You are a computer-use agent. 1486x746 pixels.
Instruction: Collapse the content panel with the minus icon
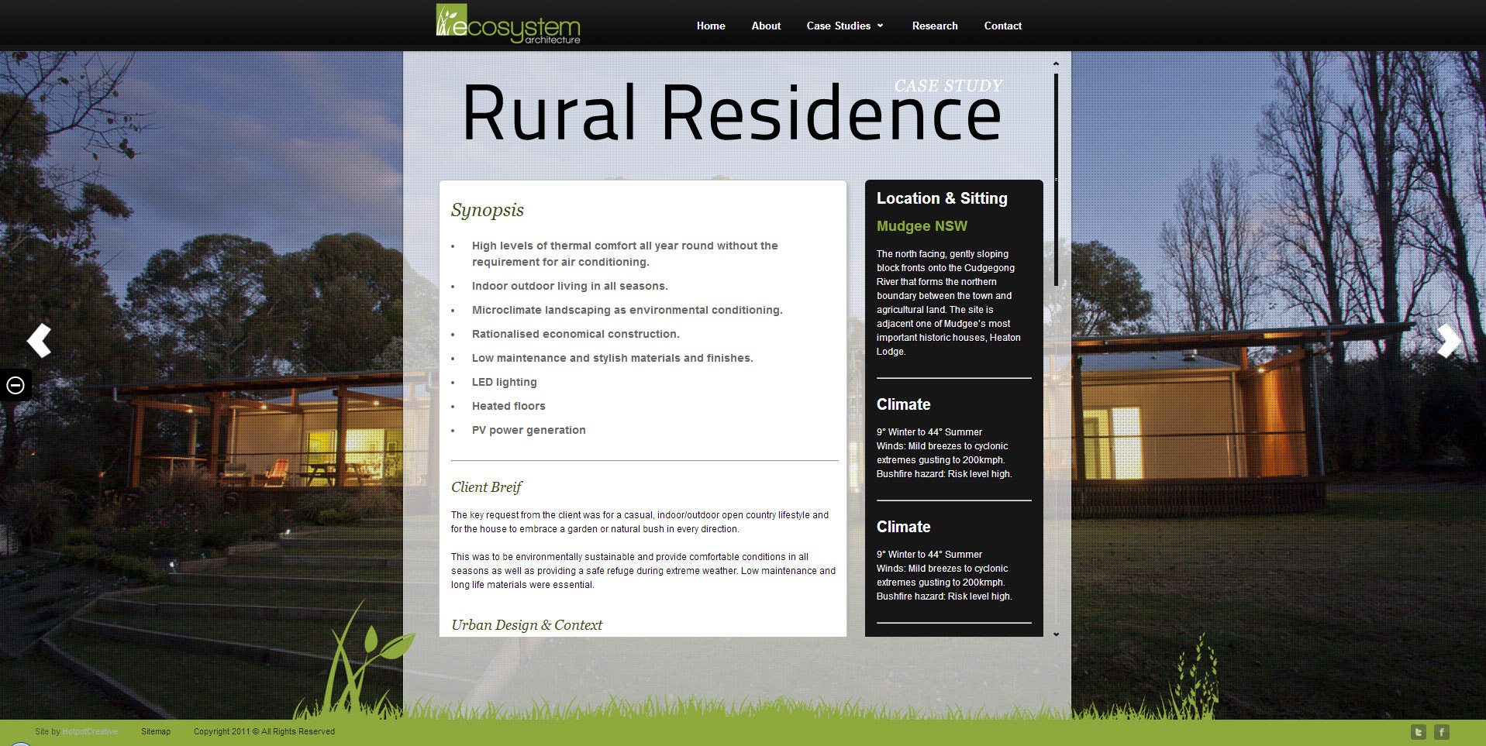coord(16,385)
